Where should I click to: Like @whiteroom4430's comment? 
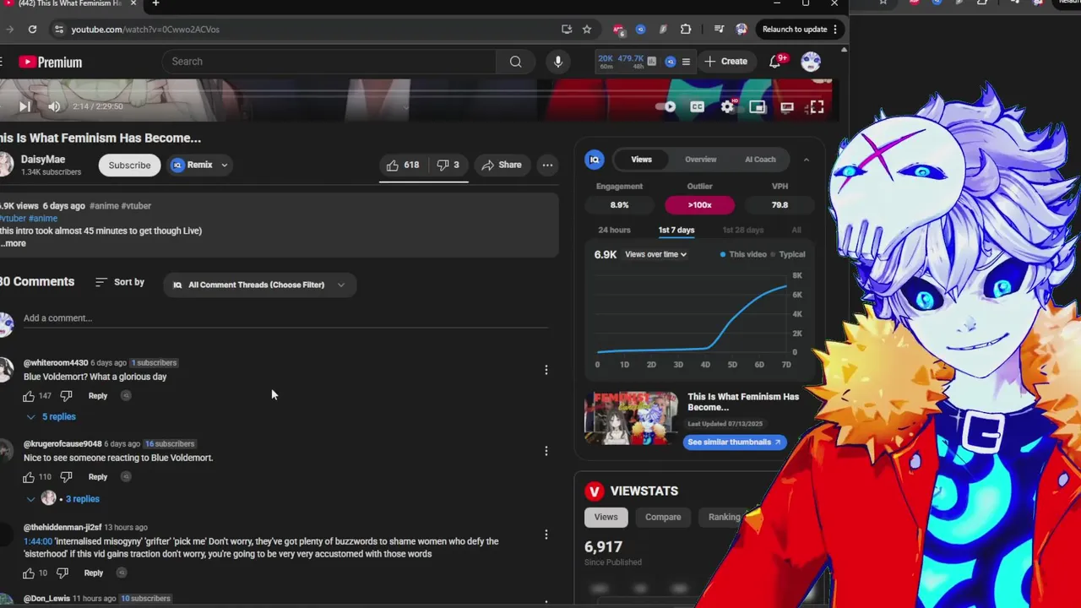pos(29,396)
